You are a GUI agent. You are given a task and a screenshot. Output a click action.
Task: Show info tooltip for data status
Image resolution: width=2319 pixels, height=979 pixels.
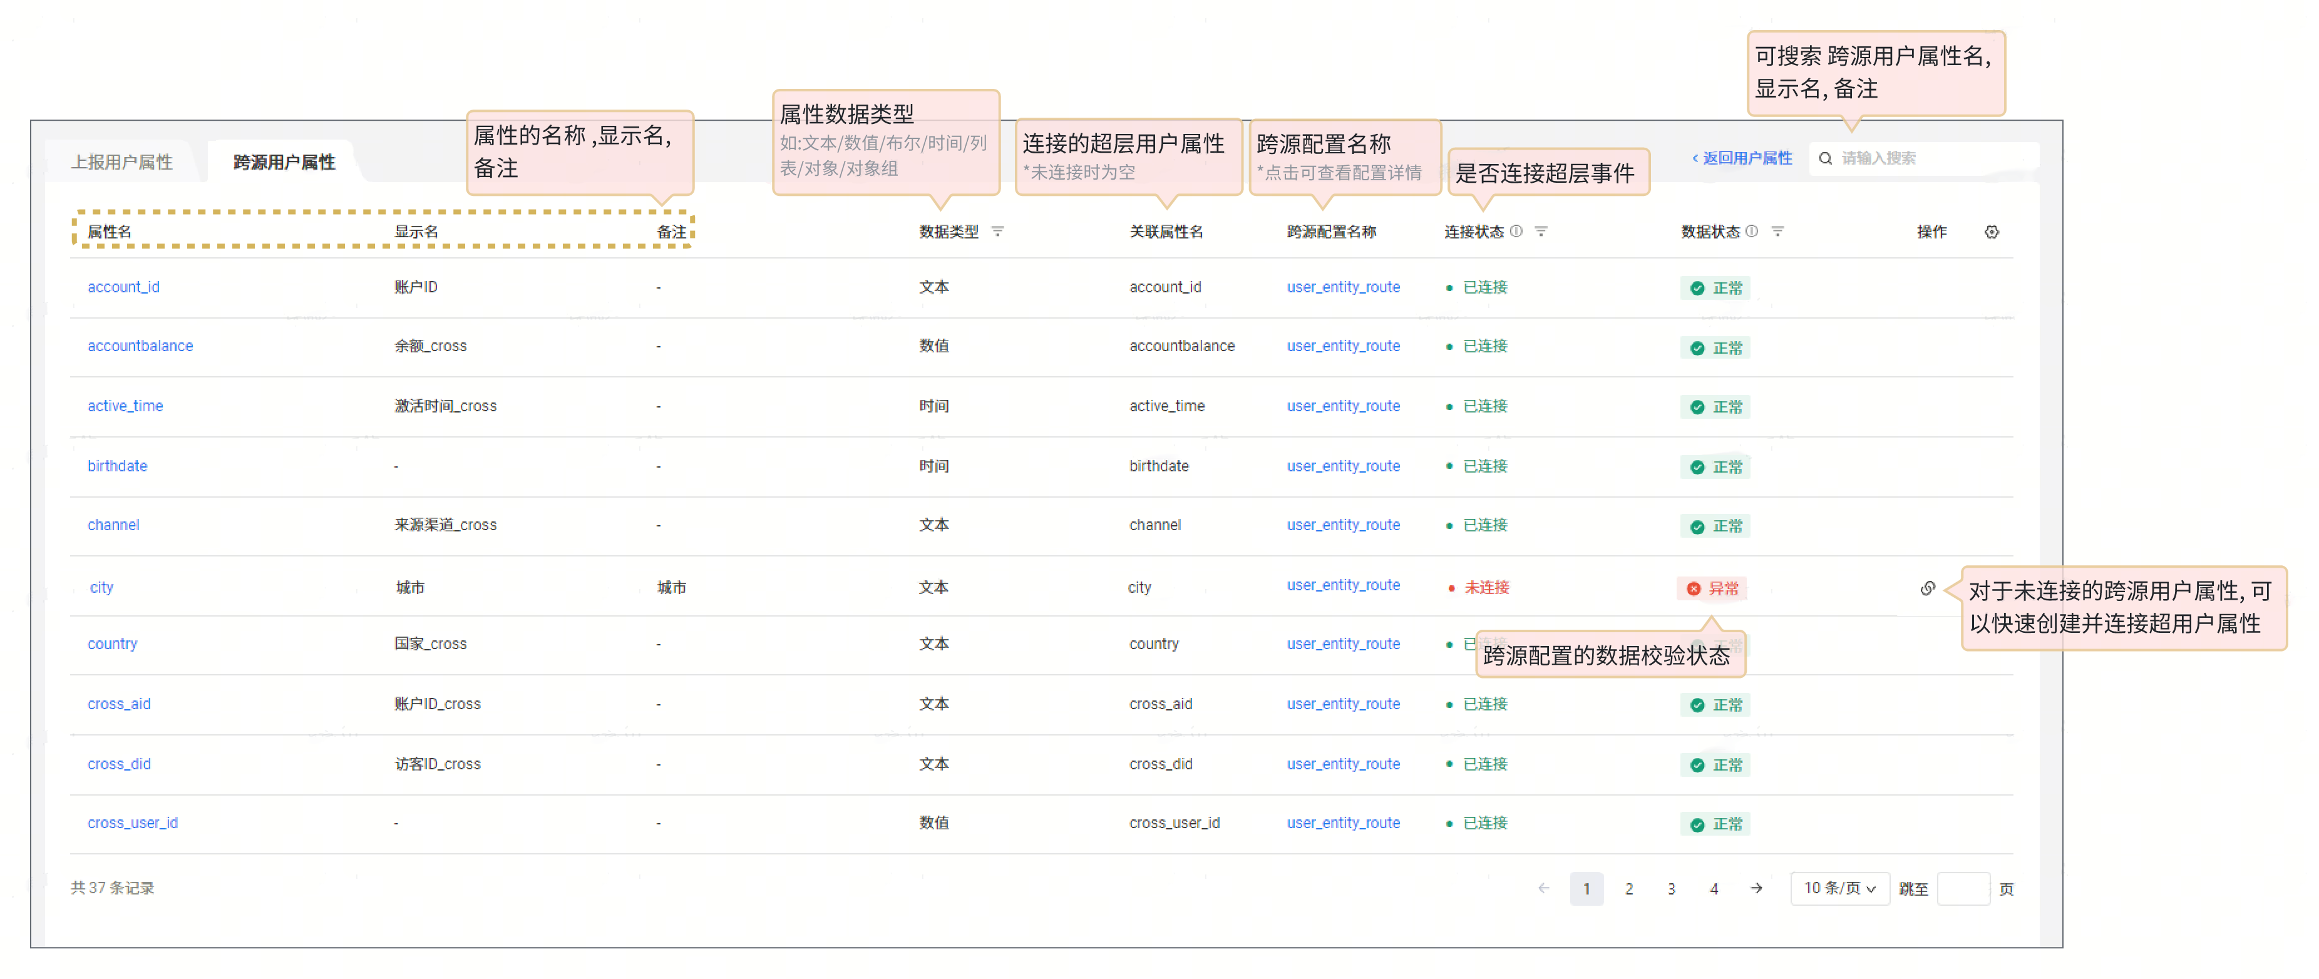tap(1752, 232)
